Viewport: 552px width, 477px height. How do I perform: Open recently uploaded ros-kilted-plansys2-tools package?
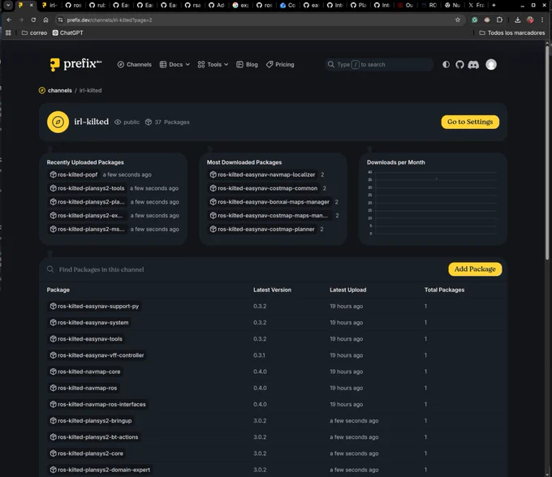coord(87,188)
